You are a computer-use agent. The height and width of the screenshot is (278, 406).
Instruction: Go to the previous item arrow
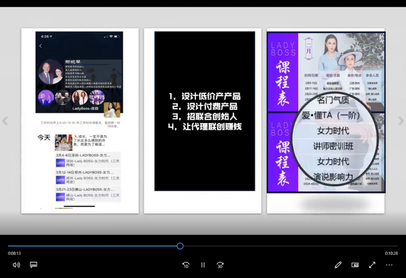pyautogui.click(x=5, y=121)
